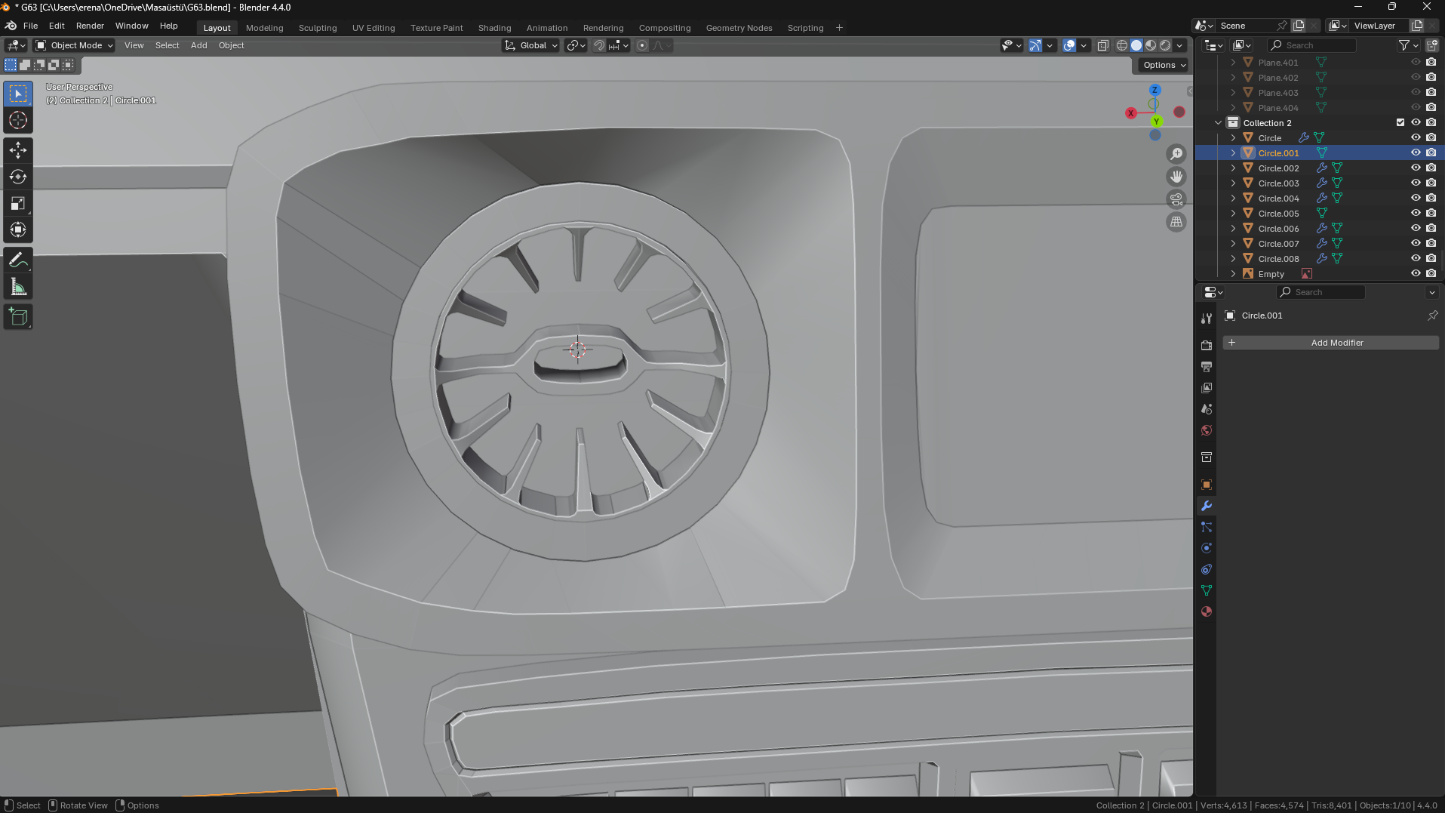Switch to the UV Editing workspace
1445x813 pixels.
click(374, 28)
